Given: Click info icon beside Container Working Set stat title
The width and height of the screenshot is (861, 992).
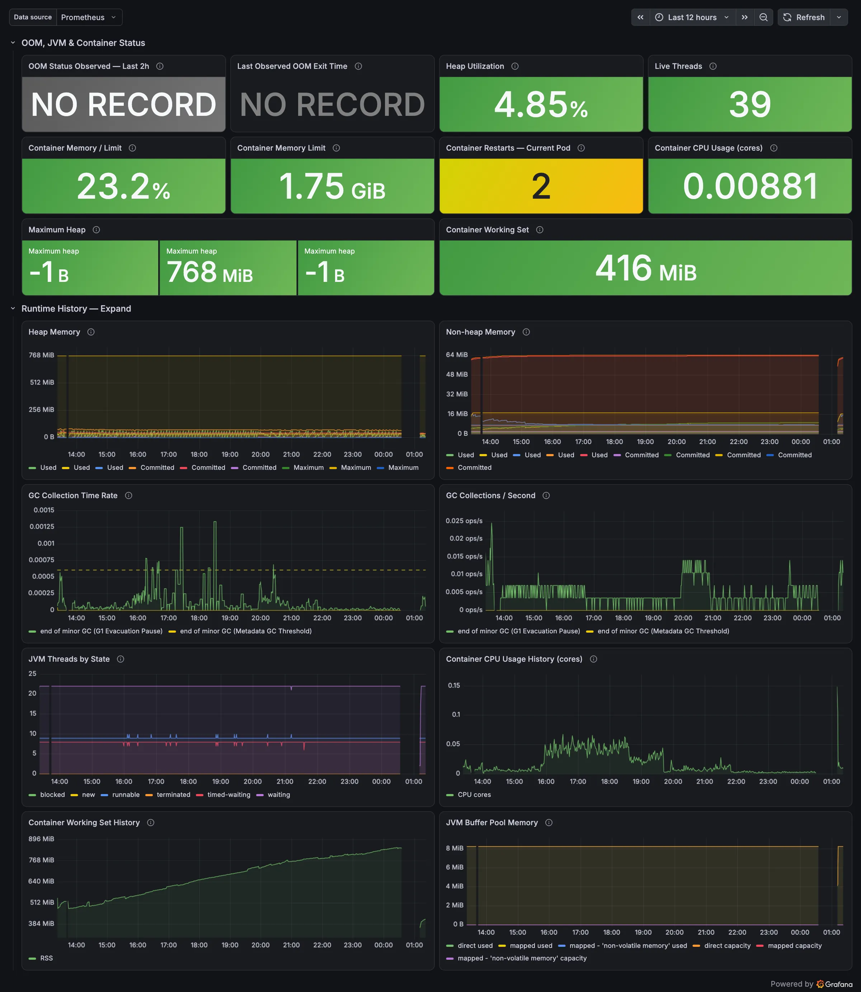Looking at the screenshot, I should [540, 230].
